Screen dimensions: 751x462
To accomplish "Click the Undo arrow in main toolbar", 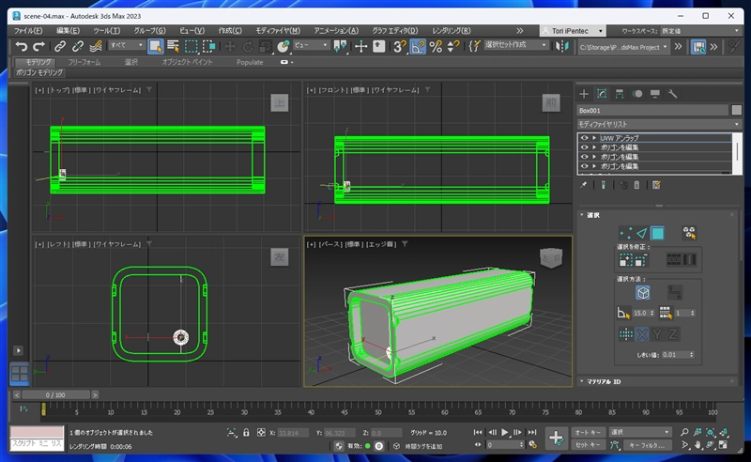I will tap(21, 46).
